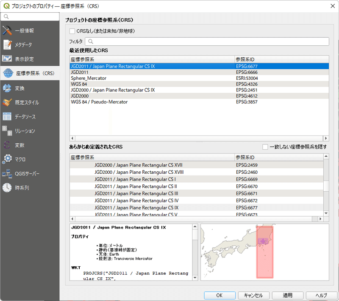Click the キャンセル button

pyautogui.click(x=253, y=295)
